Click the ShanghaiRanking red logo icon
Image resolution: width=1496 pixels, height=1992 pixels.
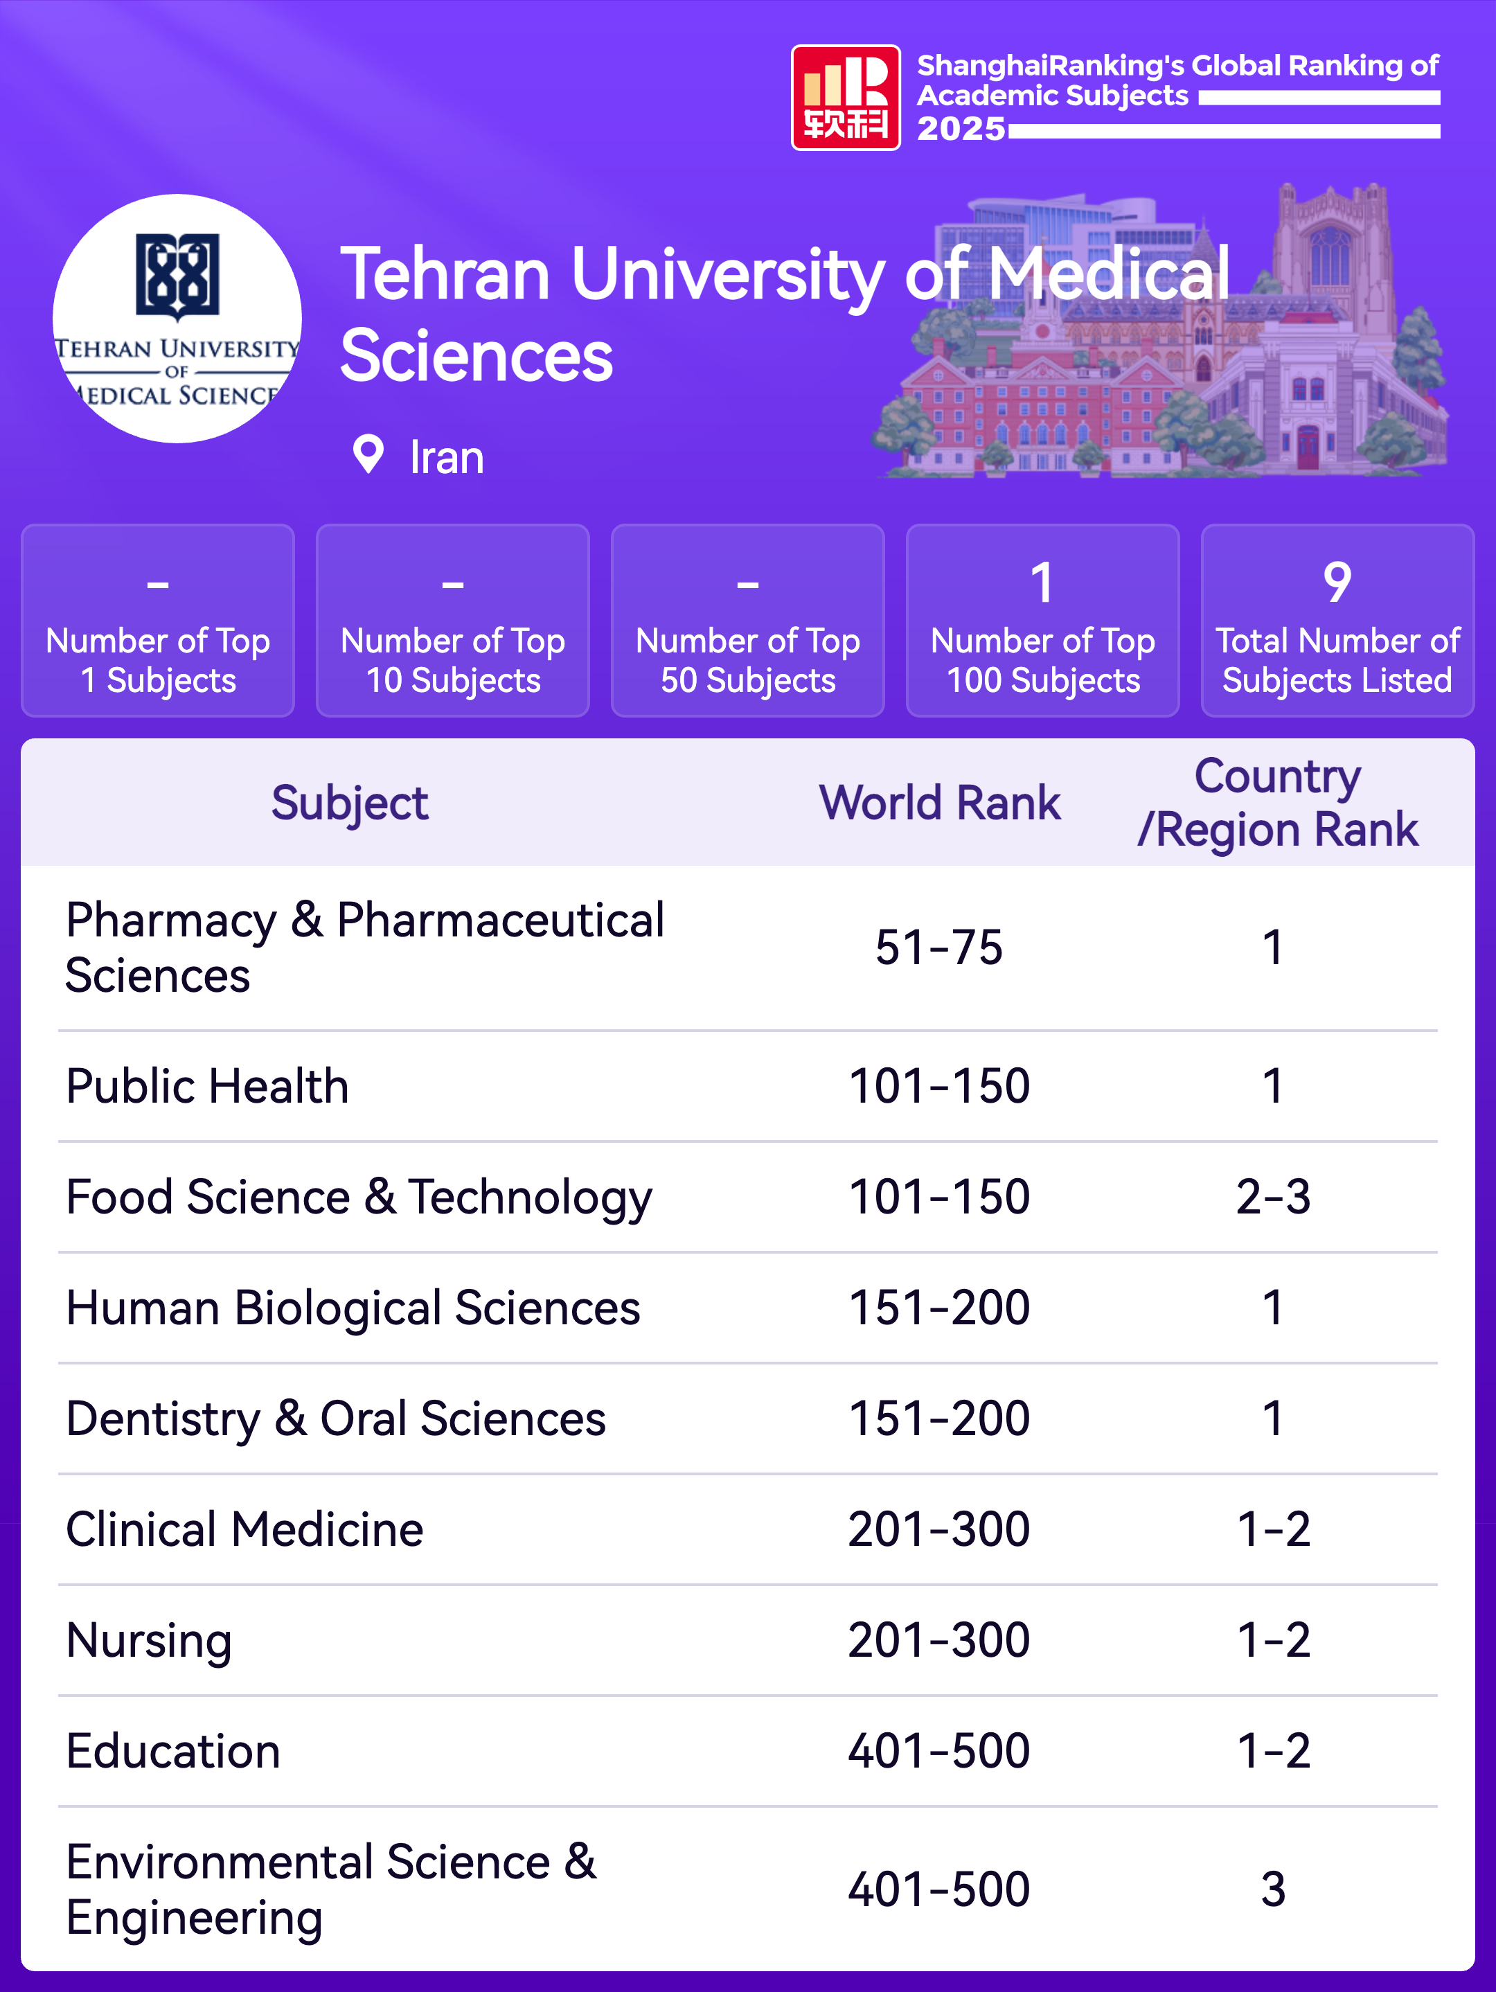845,97
